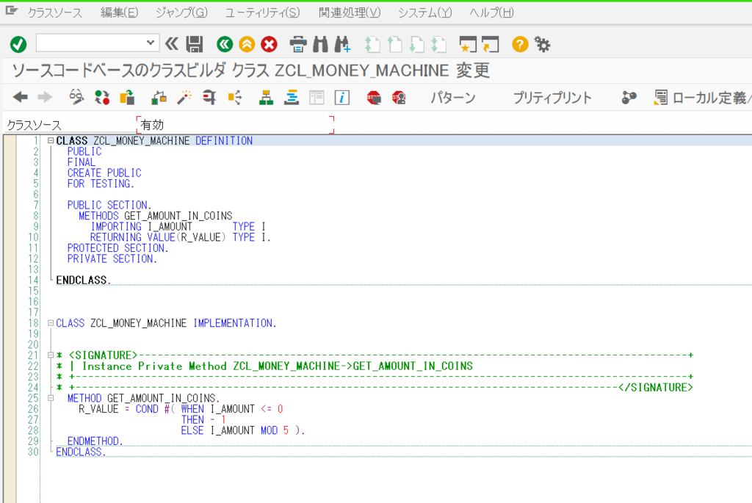752x503 pixels.
Task: Open the 関連処理(V) menu
Action: coord(350,13)
